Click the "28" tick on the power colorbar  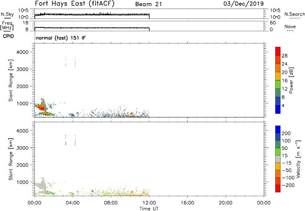[284, 56]
